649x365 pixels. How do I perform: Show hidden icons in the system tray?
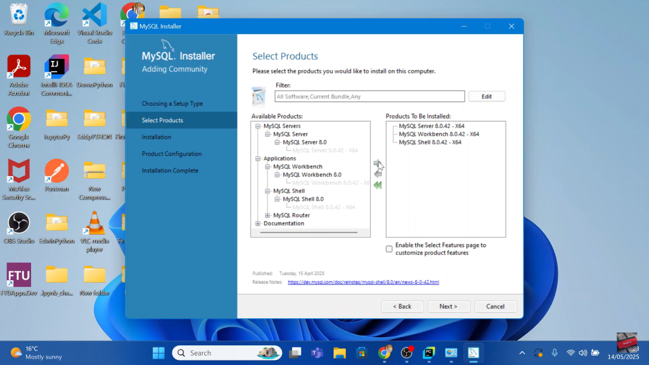(522, 353)
